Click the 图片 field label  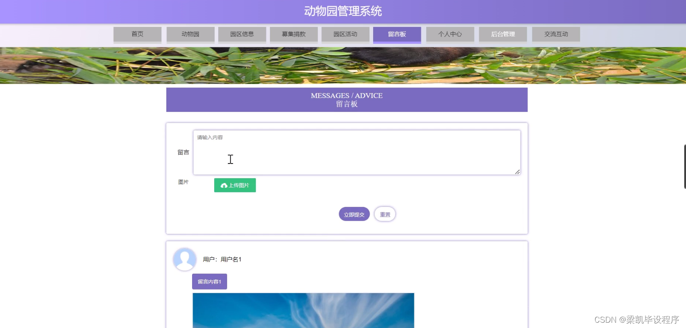[x=183, y=182]
